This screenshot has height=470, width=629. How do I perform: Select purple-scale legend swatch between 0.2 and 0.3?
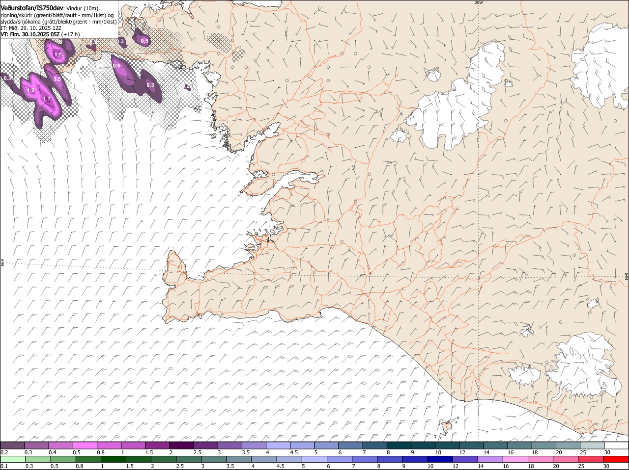pos(12,445)
